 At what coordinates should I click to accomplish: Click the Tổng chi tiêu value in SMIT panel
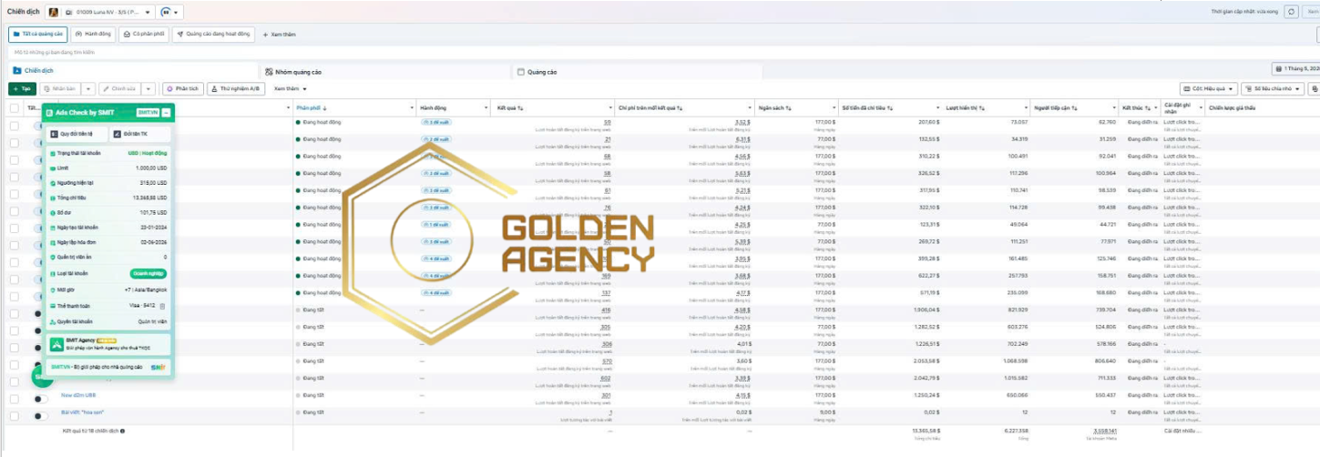[150, 198]
